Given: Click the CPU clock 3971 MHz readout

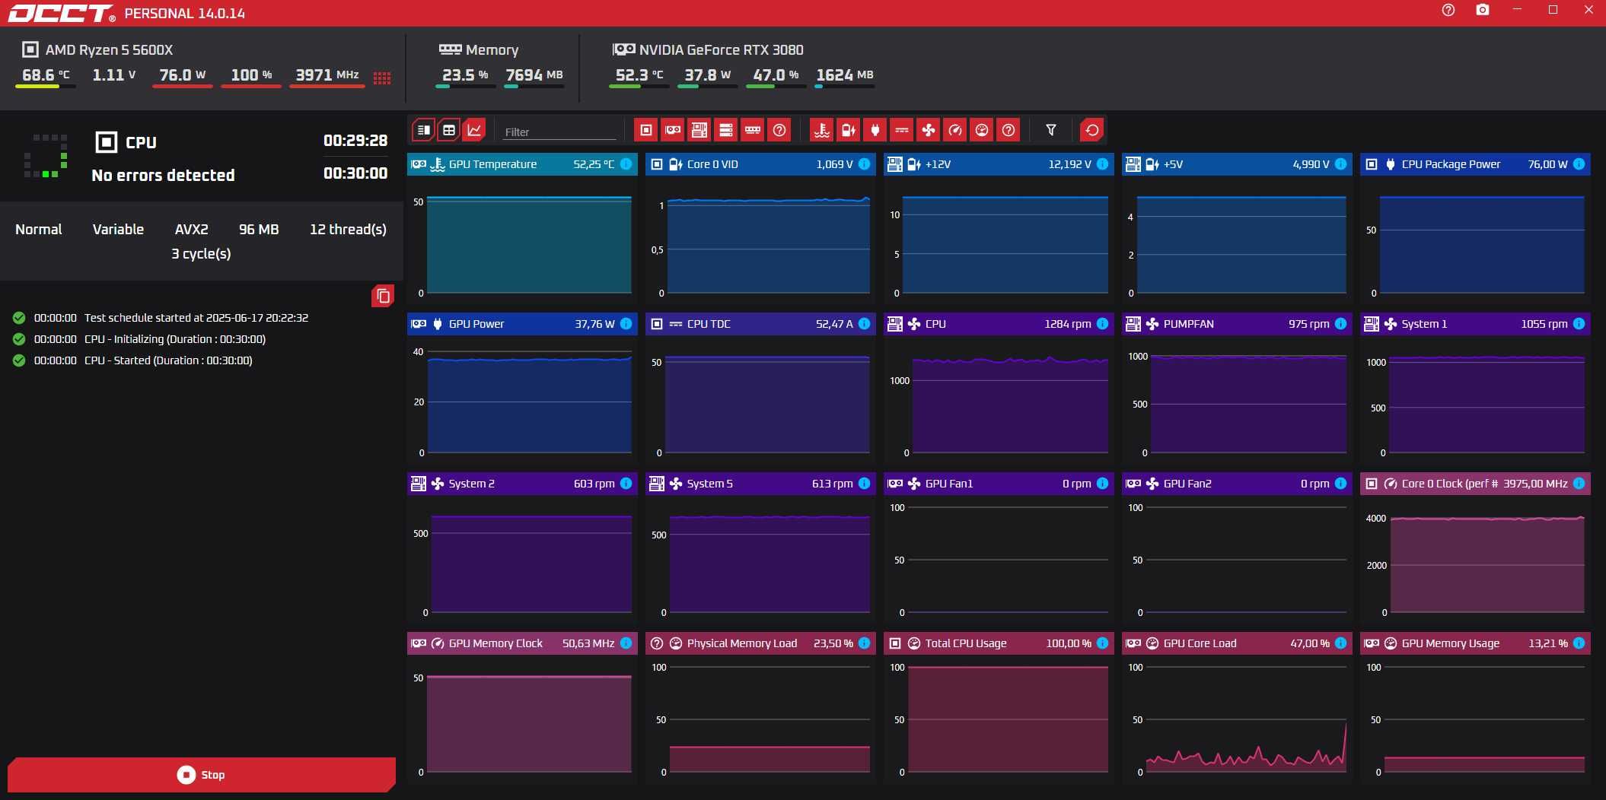Looking at the screenshot, I should [327, 75].
